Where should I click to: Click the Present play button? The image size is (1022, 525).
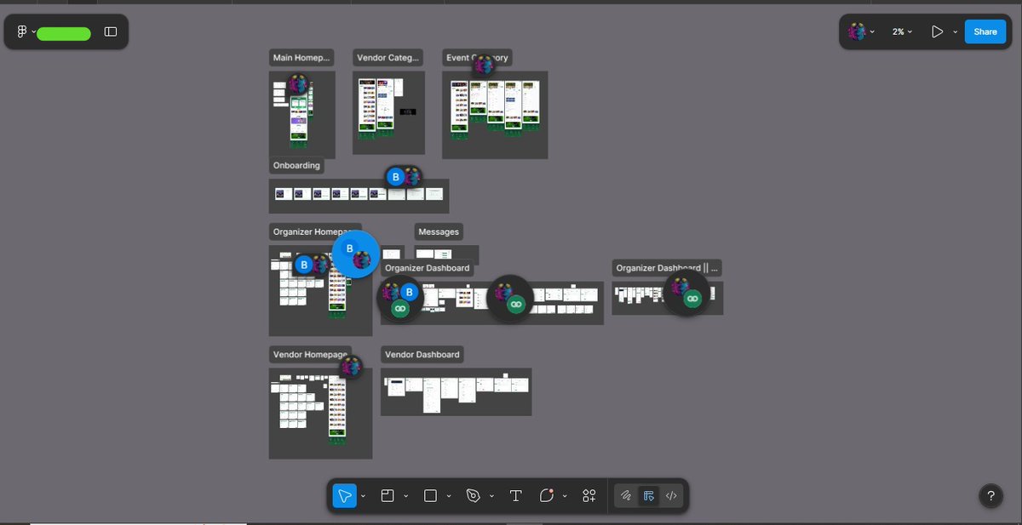(x=937, y=31)
